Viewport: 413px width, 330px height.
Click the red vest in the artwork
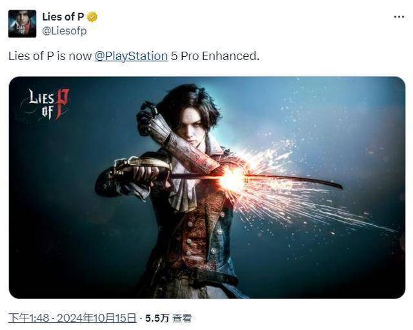click(195, 232)
